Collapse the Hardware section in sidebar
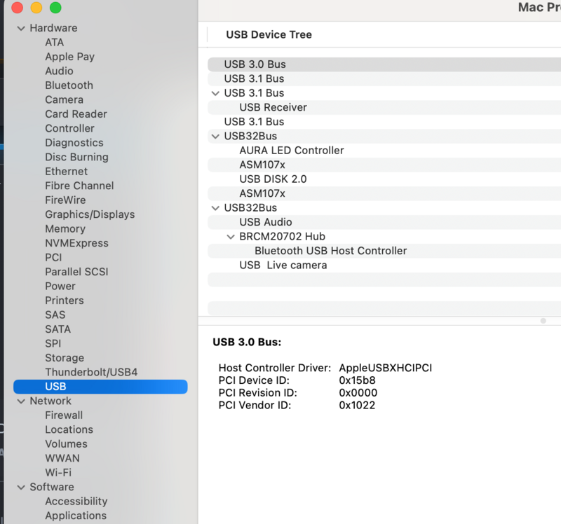The height and width of the screenshot is (524, 561). 20,28
